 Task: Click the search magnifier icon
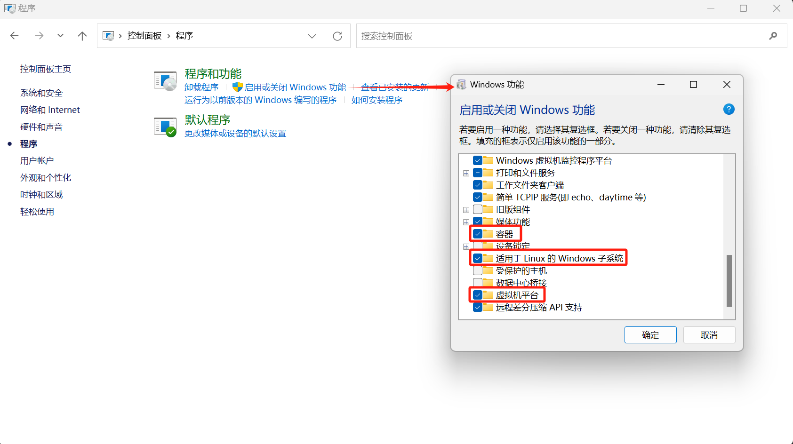click(773, 35)
